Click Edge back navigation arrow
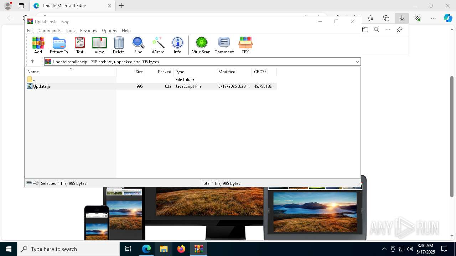The width and height of the screenshot is (456, 256). tap(10, 18)
